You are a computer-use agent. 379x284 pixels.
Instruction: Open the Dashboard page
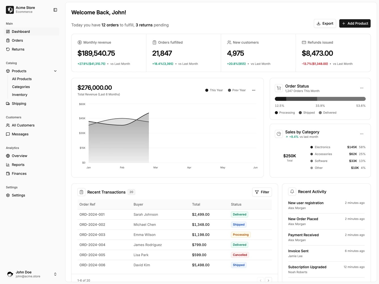(x=31, y=31)
